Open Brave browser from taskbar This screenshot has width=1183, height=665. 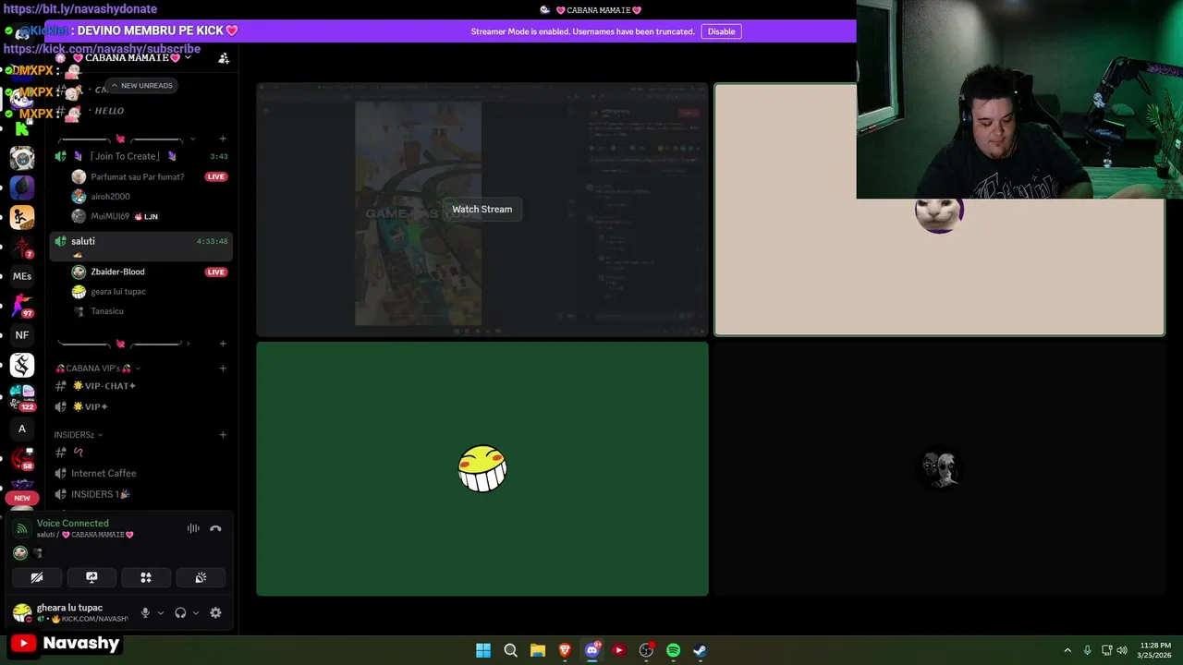point(565,650)
